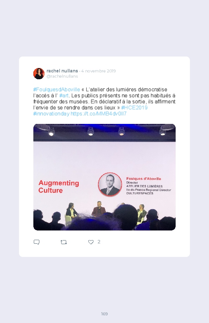Click the page number 169
Viewport: 209px width, 323px height.
104,314
